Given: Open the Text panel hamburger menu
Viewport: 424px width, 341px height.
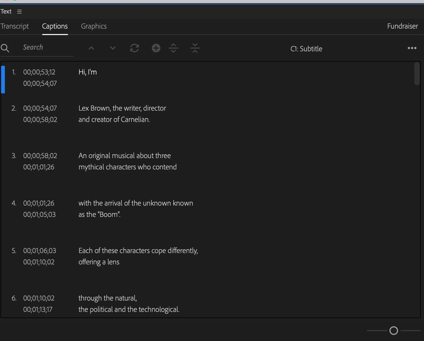Looking at the screenshot, I should 19,12.
